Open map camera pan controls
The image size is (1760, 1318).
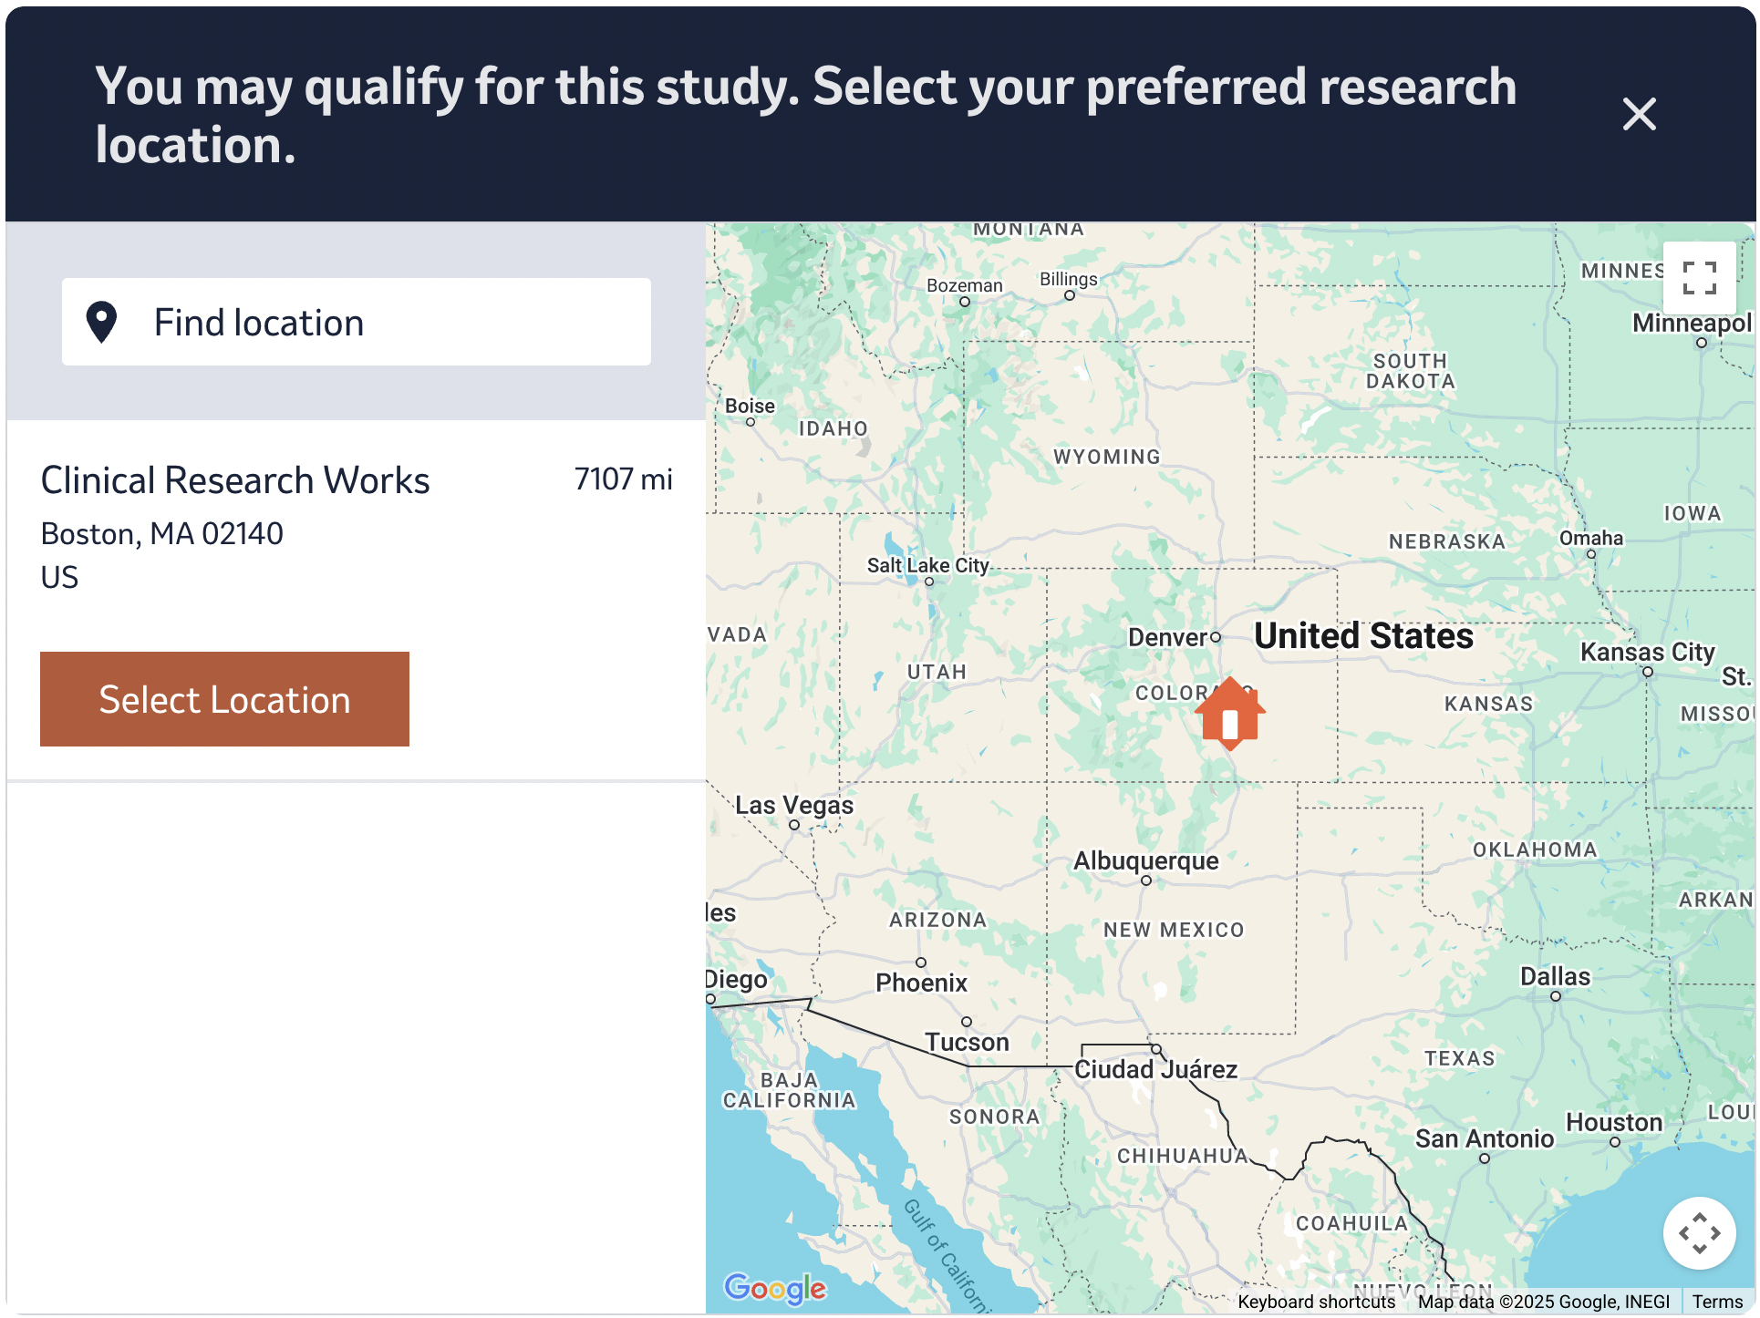tap(1699, 1232)
